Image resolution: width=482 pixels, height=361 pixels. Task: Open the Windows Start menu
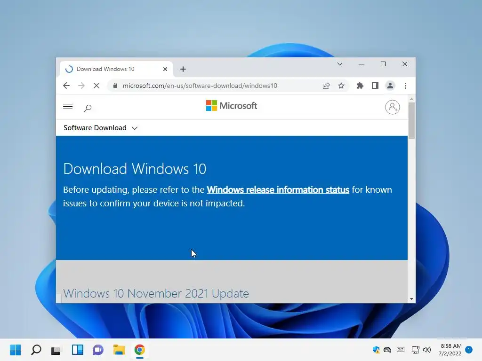coord(16,350)
